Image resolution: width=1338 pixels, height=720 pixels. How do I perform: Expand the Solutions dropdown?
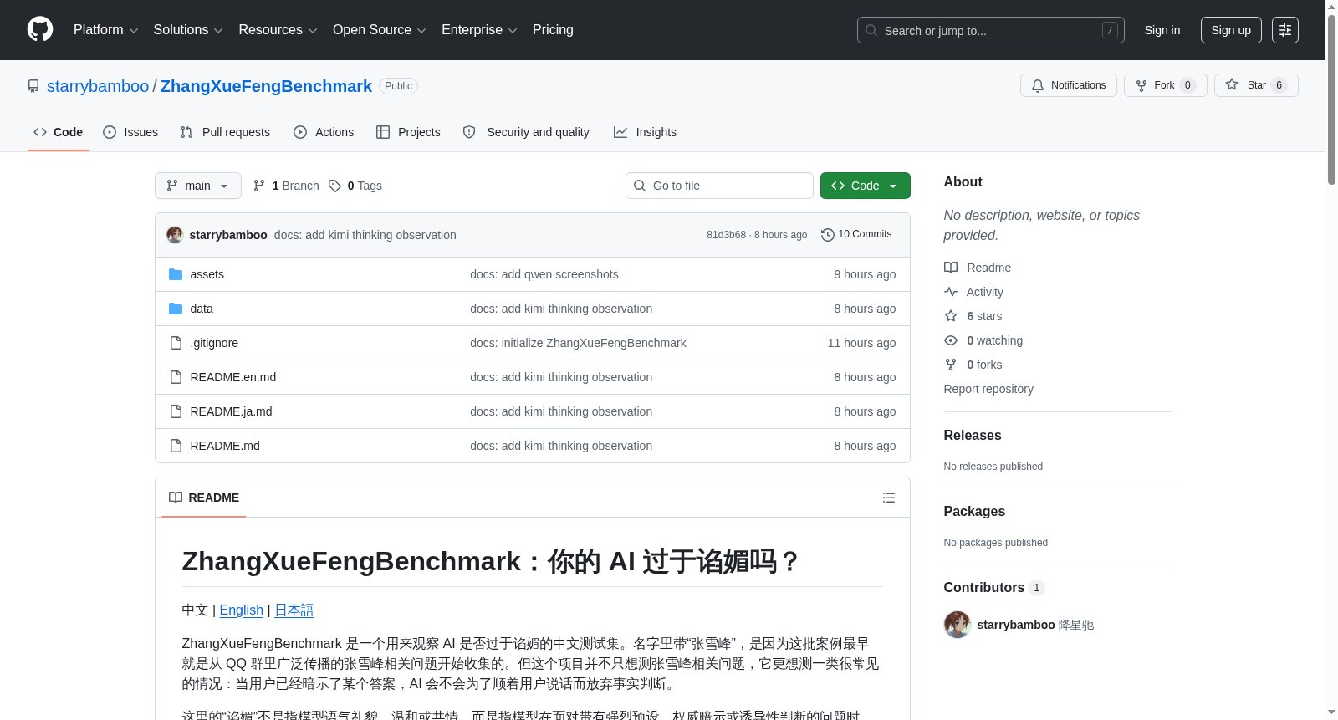[188, 30]
